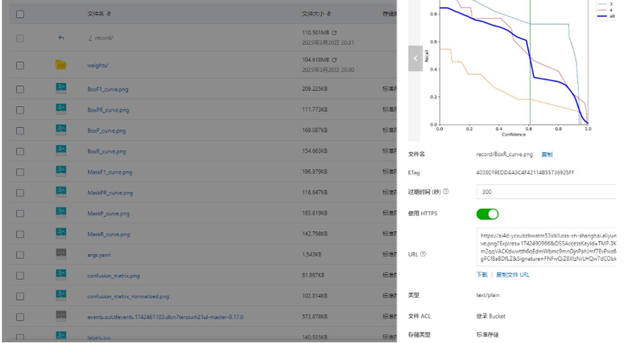The width and height of the screenshot is (626, 343).
Task: Click the help icon next to 过期时间 (秒)
Action: 446,192
